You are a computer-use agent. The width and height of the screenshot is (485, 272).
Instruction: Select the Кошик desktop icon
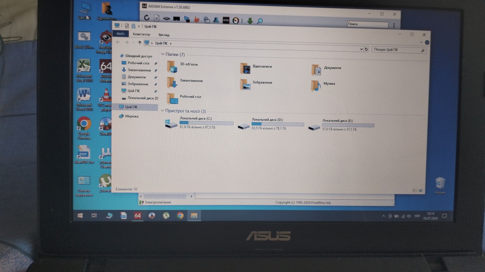click(440, 185)
